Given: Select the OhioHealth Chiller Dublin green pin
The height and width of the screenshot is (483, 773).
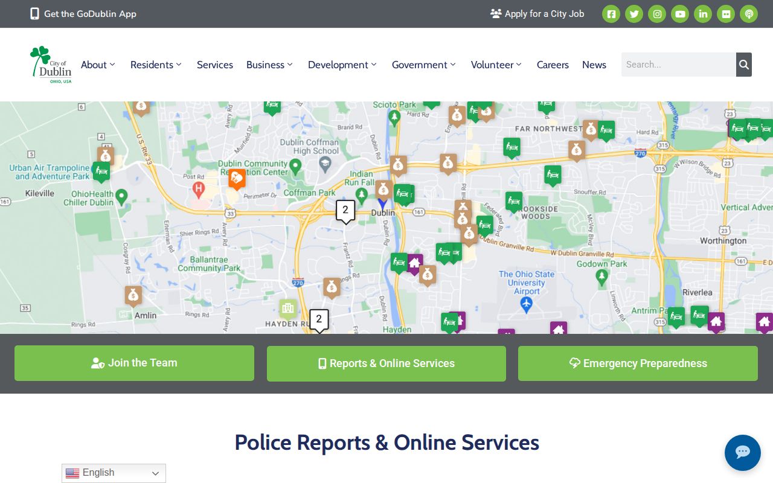Looking at the screenshot, I should click(121, 196).
